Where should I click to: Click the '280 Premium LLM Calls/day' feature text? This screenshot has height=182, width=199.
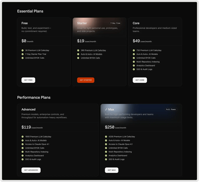point(93,50)
